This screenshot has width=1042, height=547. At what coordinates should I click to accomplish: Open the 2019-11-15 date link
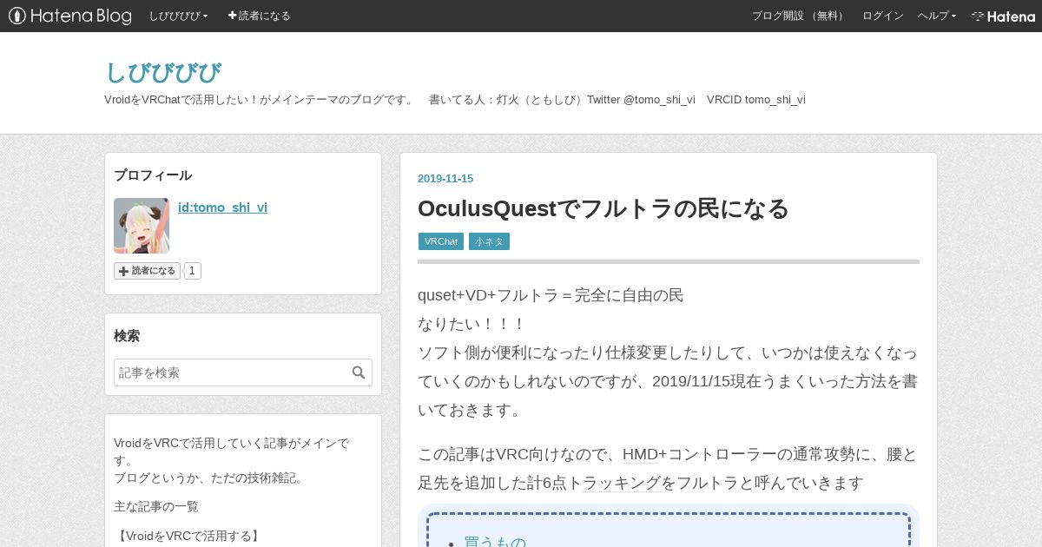[x=445, y=179]
